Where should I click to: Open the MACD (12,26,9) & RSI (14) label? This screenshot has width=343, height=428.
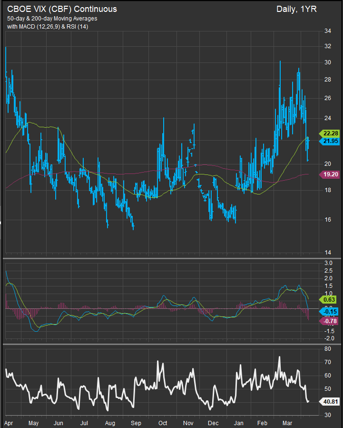(x=48, y=27)
